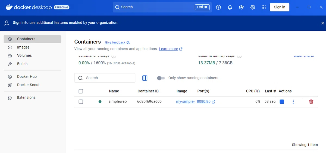This screenshot has width=326, height=153.
Task: Click the simpleweb container name
Action: pos(118,101)
